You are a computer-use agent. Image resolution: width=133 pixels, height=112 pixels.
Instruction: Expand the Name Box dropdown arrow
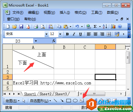pyautogui.click(x=36, y=41)
